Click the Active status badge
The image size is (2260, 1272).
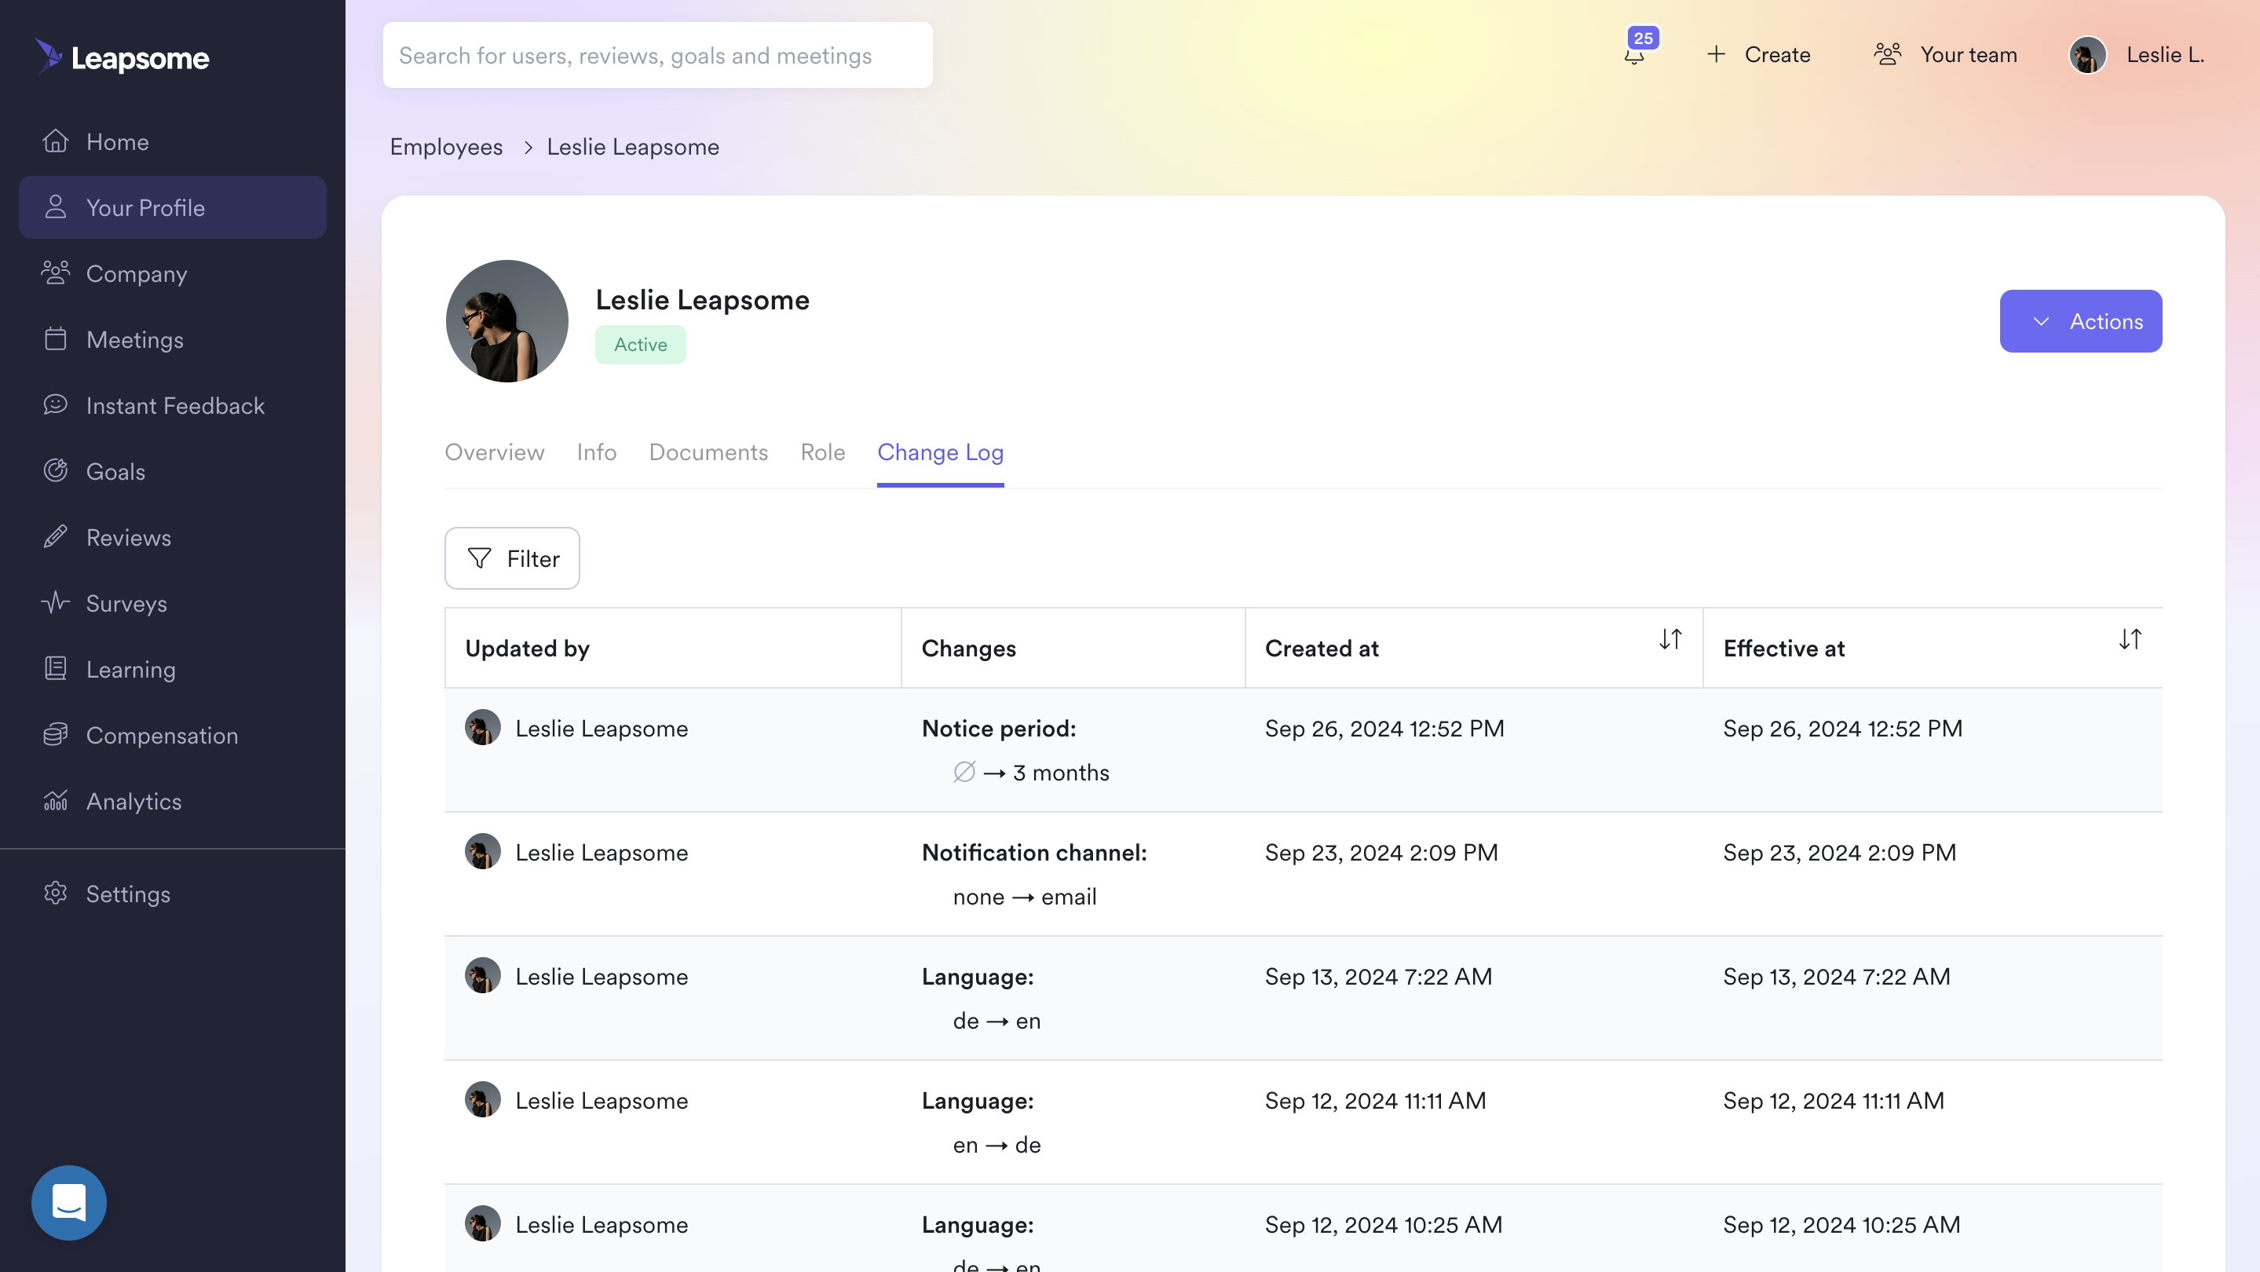tap(641, 344)
